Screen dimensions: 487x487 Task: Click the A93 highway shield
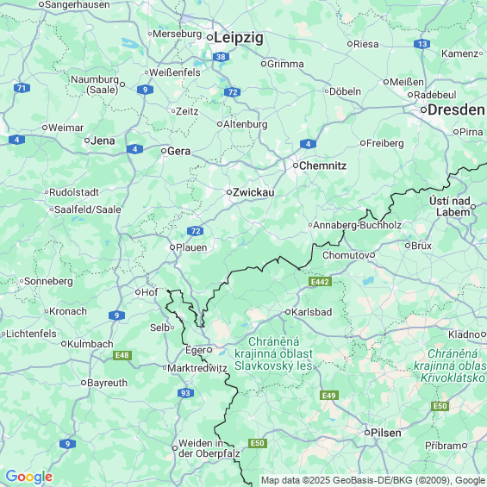[x=185, y=393]
